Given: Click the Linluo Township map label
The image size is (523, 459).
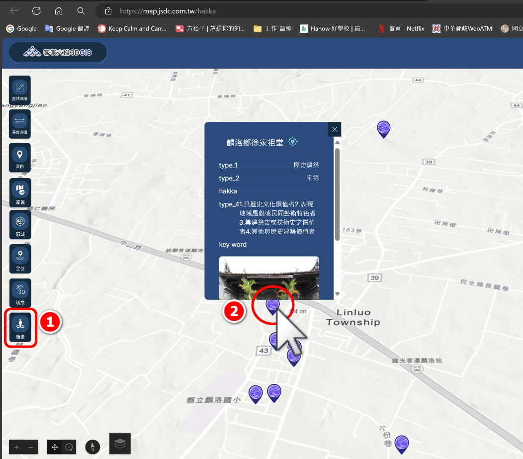Looking at the screenshot, I should pyautogui.click(x=353, y=317).
